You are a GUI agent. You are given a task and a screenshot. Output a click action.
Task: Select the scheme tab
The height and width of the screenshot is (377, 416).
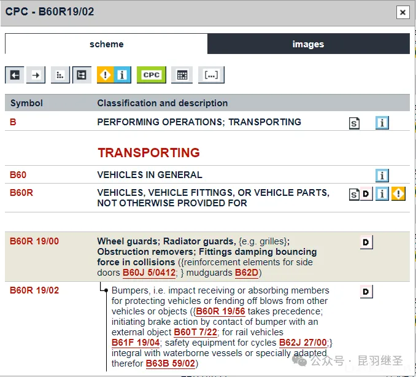point(106,44)
